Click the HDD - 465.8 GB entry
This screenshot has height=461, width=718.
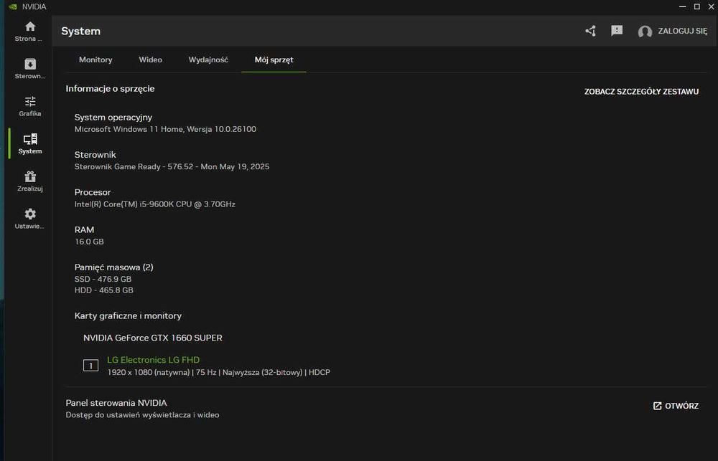pyautogui.click(x=104, y=290)
